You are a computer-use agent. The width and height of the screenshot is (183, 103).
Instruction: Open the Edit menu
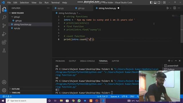(x=15, y=3)
